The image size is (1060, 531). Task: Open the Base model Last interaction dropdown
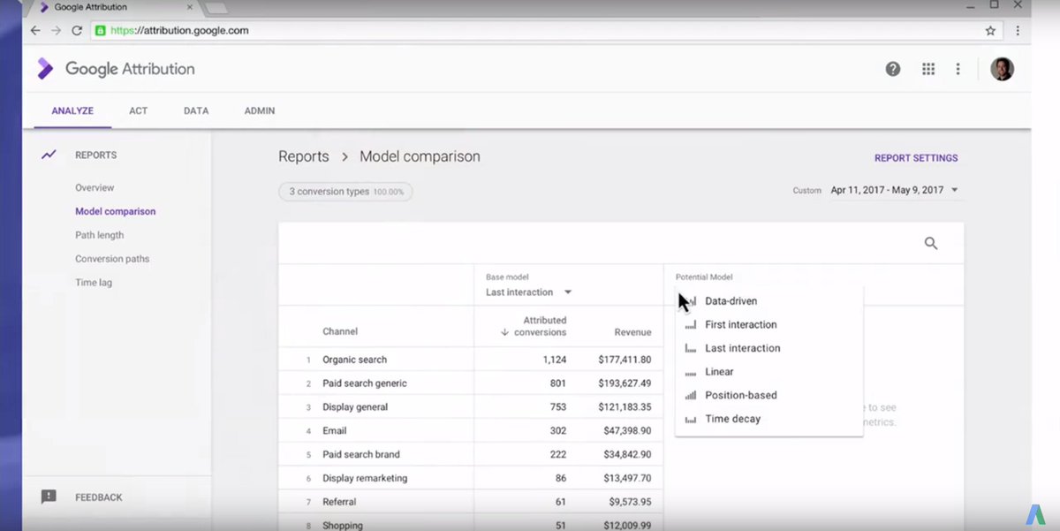click(529, 292)
